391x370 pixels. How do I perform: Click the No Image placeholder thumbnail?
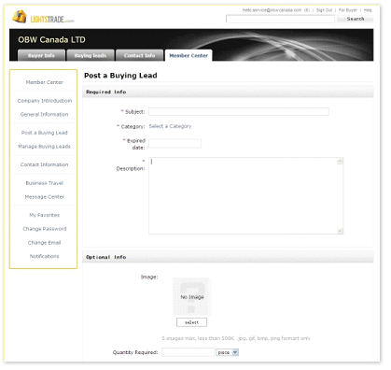tap(192, 296)
